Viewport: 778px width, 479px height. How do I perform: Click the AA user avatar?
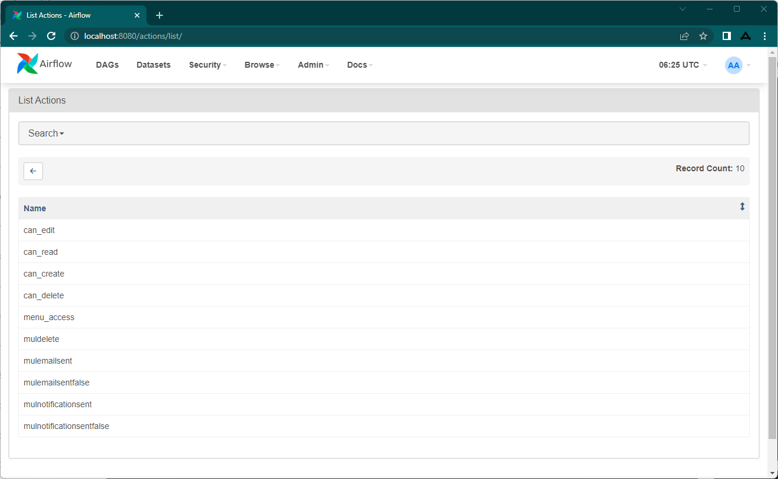click(x=733, y=65)
